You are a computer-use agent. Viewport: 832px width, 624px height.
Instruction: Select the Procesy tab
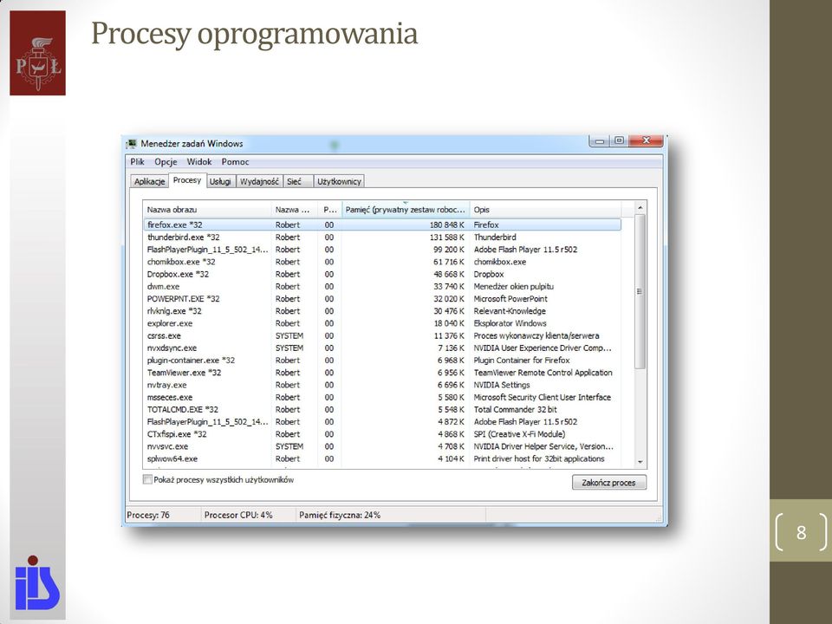point(187,180)
